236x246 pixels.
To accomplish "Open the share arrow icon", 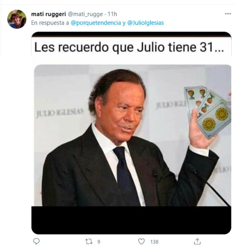I will pyautogui.click(x=197, y=241).
